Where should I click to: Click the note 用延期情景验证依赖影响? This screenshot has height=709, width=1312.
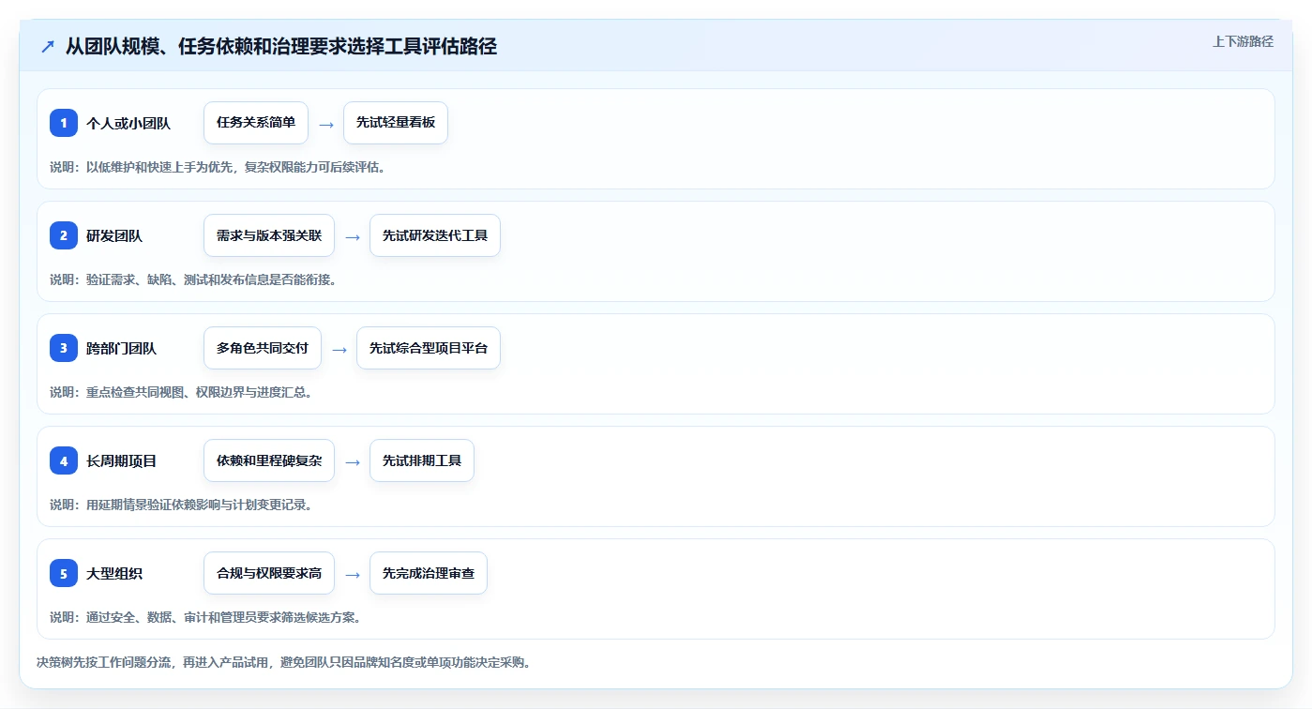pos(153,505)
